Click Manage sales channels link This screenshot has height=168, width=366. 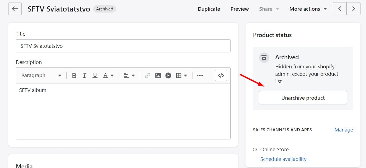coord(343,130)
